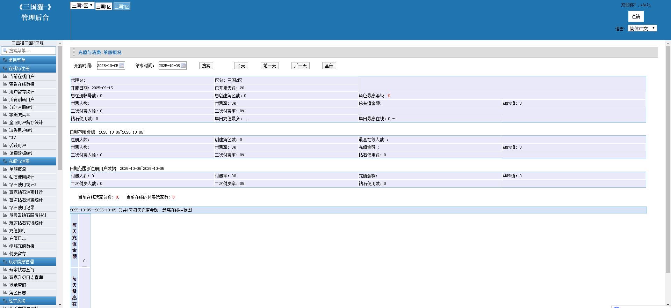
Task: Switch to the 三国1区 server tab
Action: (x=104, y=7)
